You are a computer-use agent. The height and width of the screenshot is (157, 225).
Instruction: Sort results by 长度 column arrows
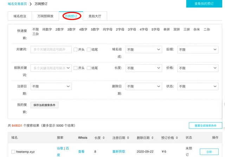104,138
